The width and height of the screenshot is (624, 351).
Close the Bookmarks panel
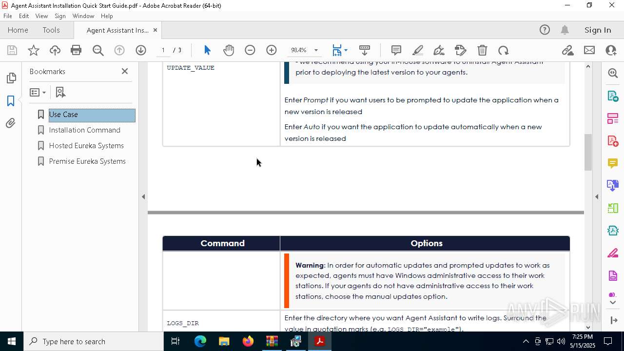click(125, 71)
